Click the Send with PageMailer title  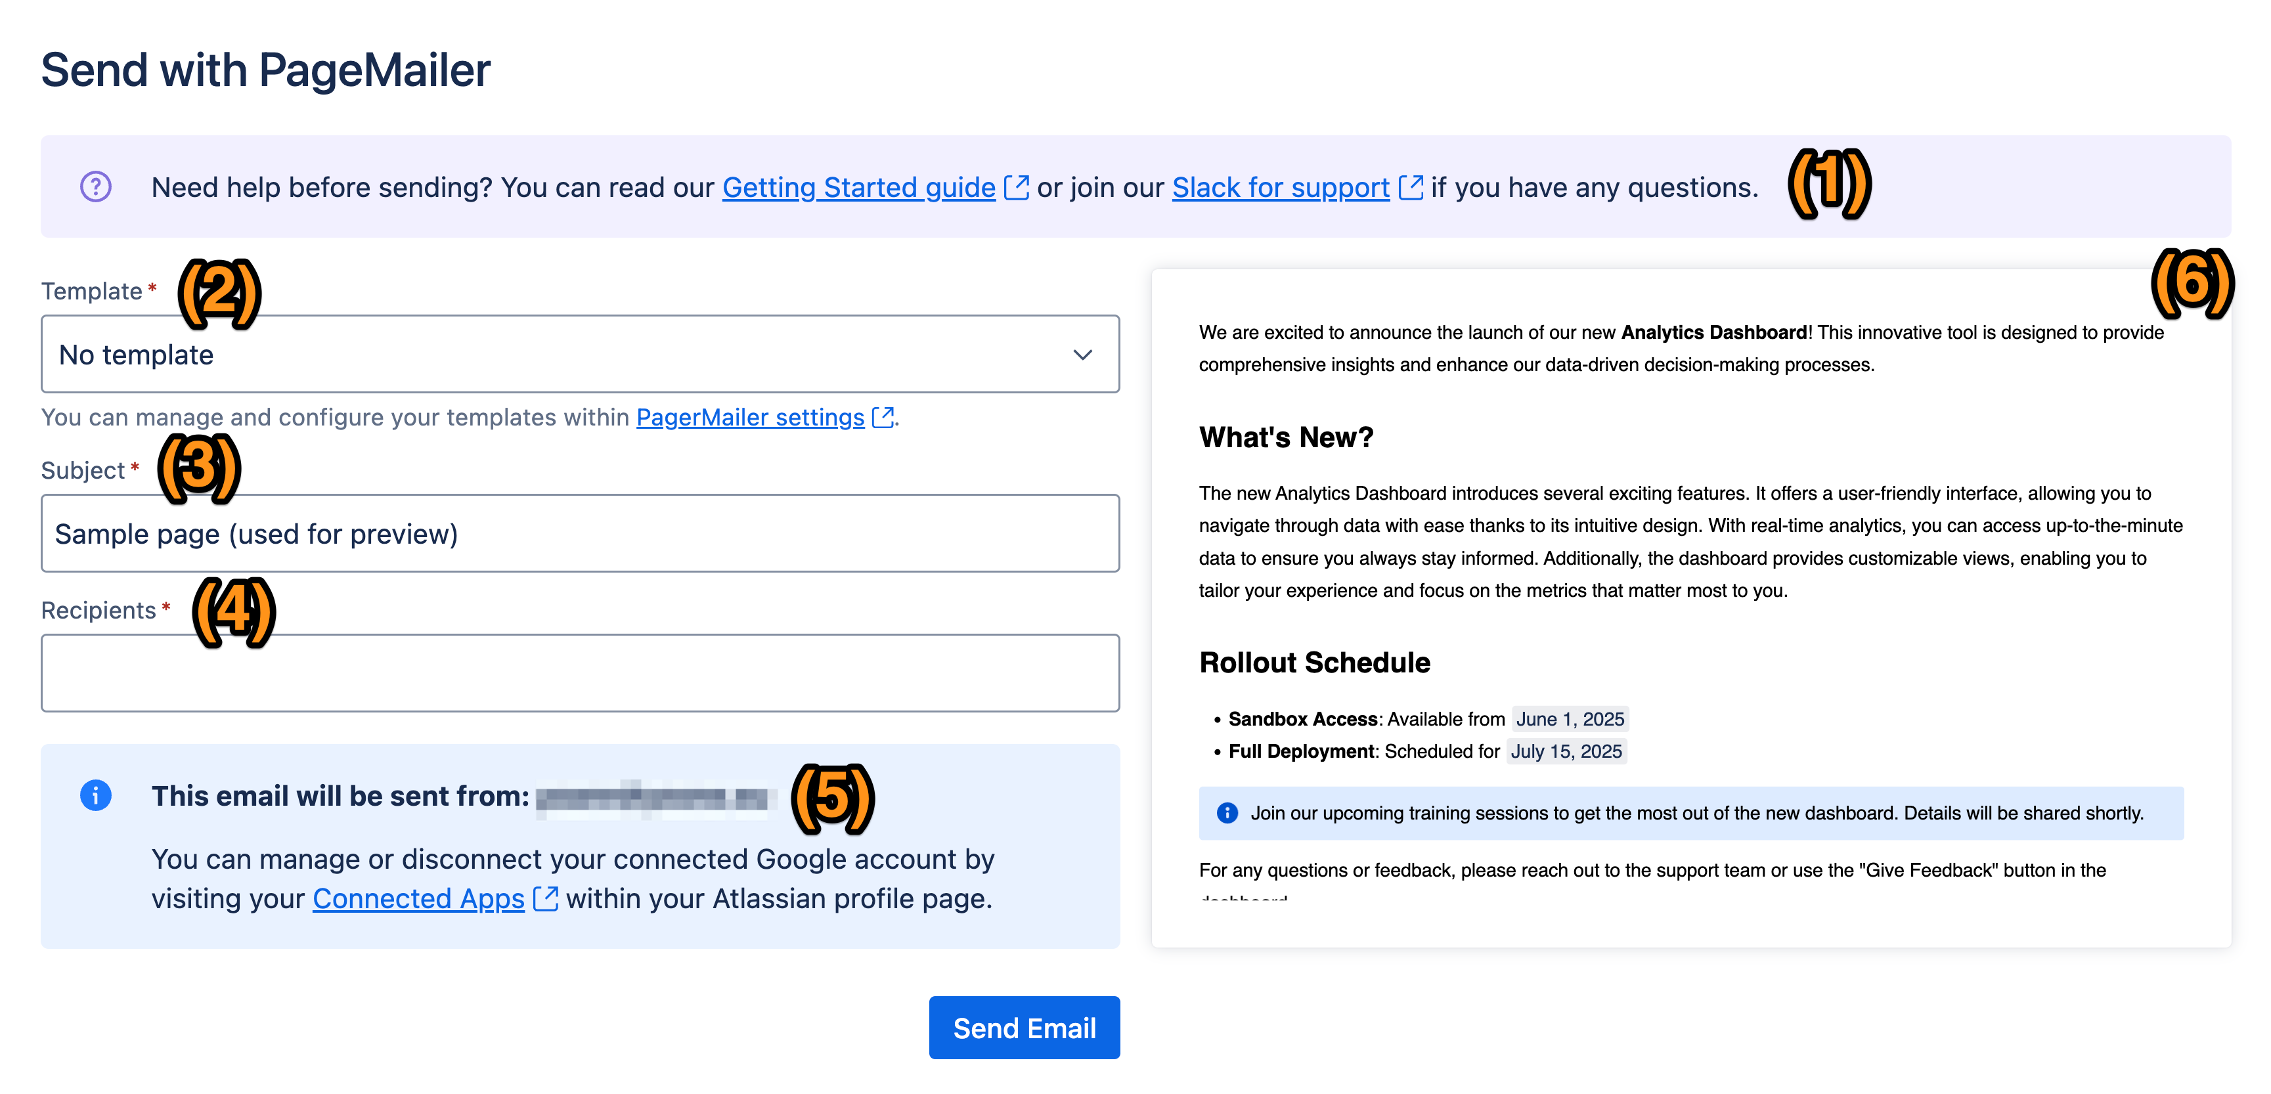(x=265, y=70)
